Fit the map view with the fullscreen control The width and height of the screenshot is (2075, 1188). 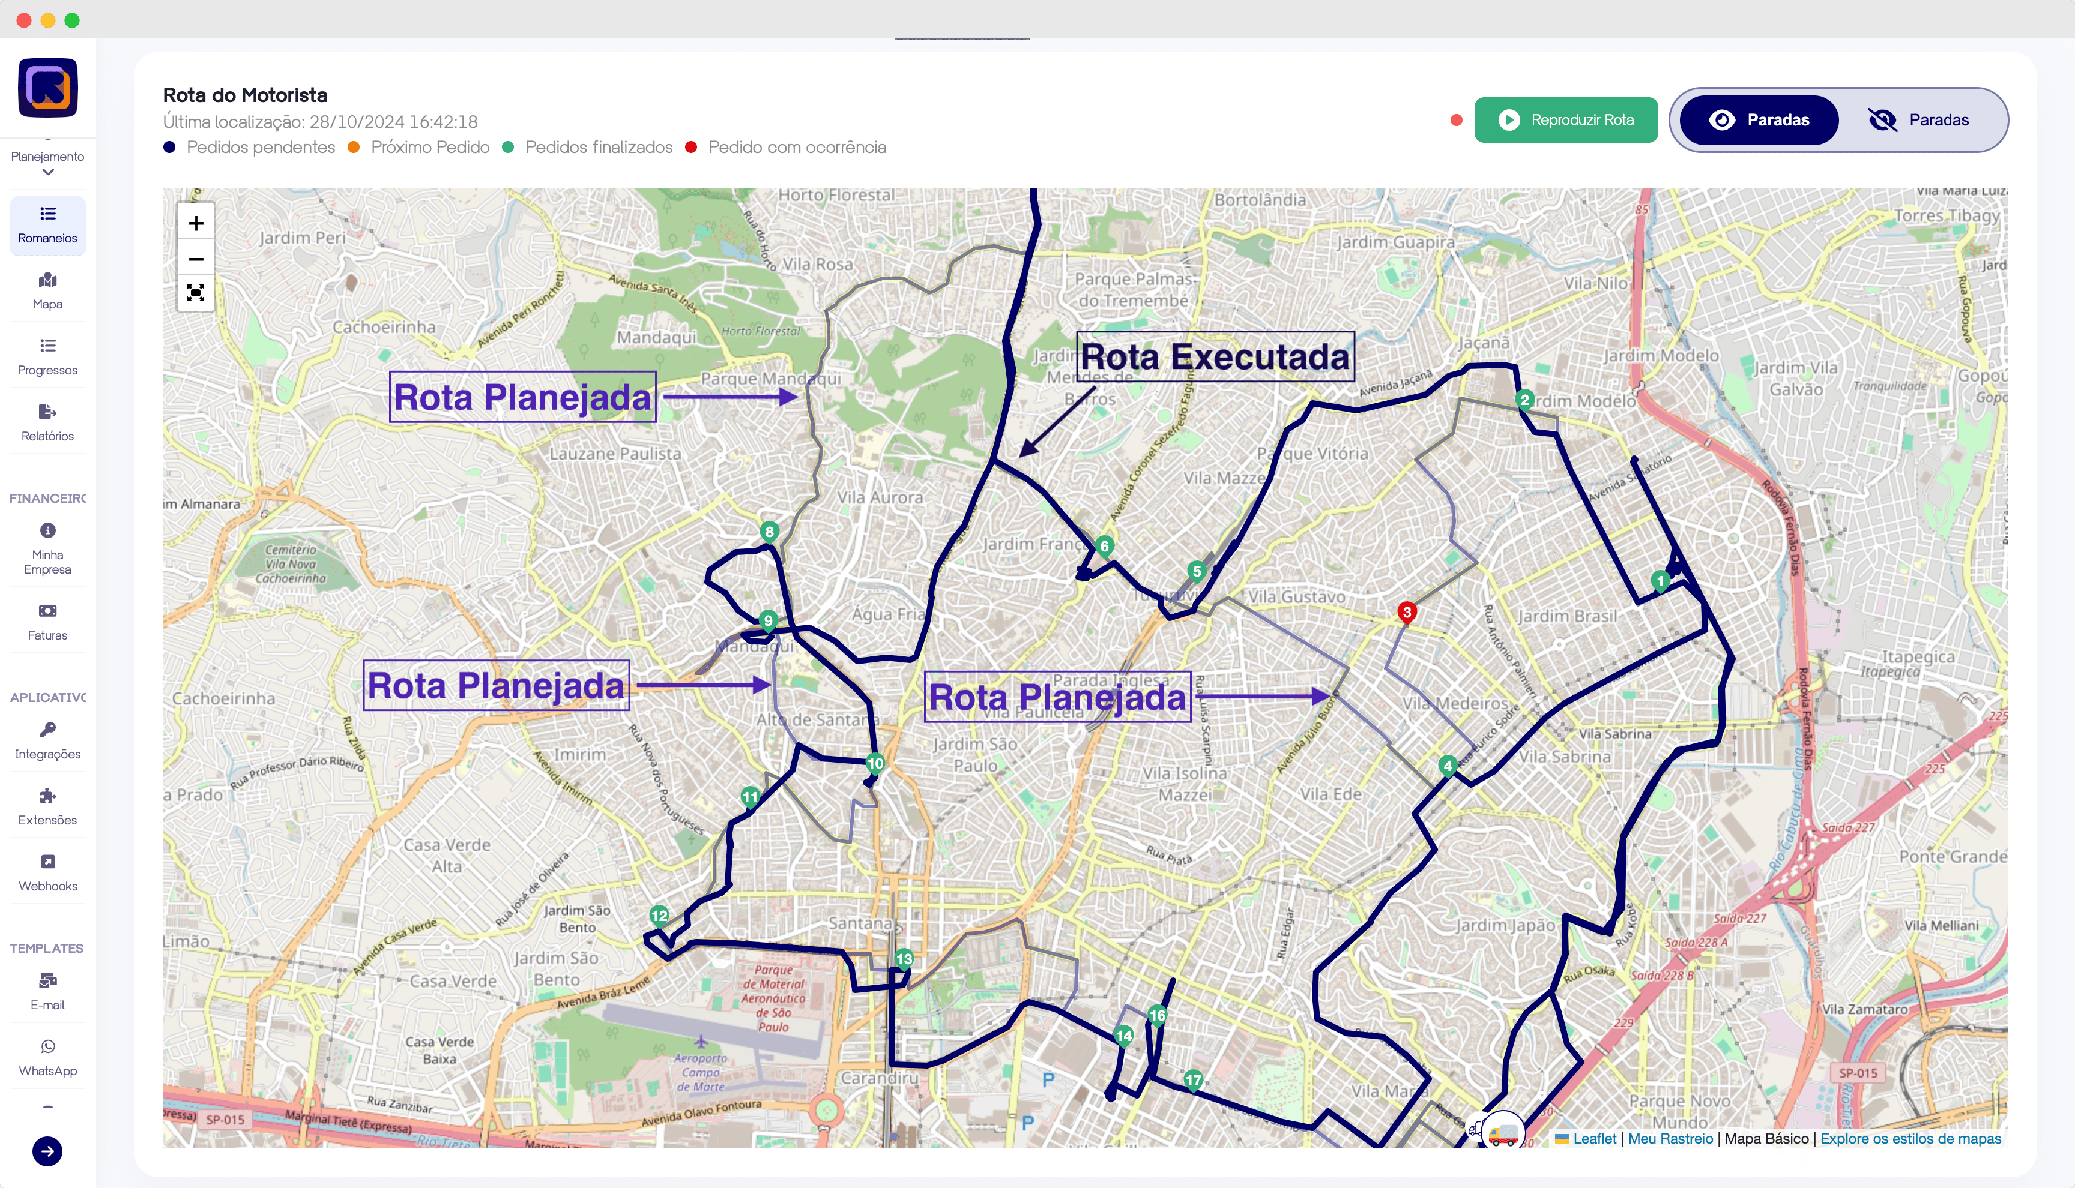click(196, 294)
